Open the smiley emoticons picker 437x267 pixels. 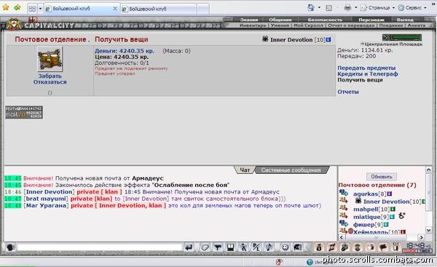point(285,247)
